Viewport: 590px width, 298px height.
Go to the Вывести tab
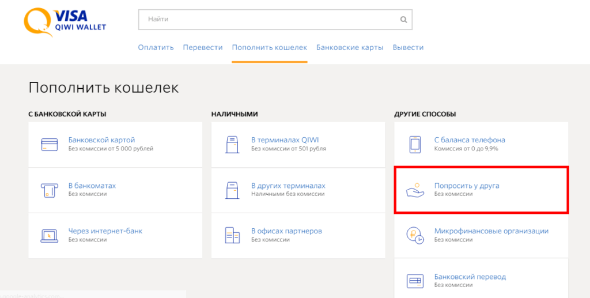pyautogui.click(x=408, y=47)
